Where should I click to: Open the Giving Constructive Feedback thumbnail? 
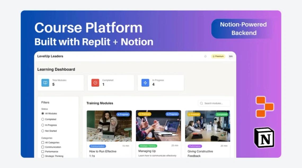(x=208, y=126)
